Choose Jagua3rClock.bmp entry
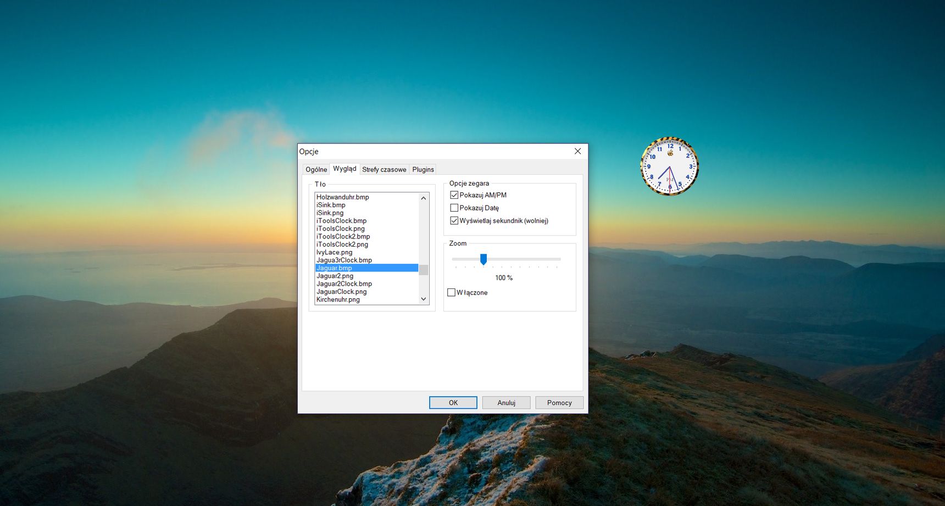Image resolution: width=945 pixels, height=506 pixels. point(366,260)
